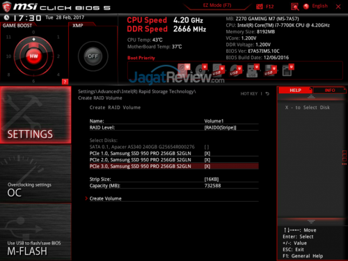Switch to the HELP tab
Image resolution: width=348 pixels, height=261 pixels.
[x=295, y=90]
